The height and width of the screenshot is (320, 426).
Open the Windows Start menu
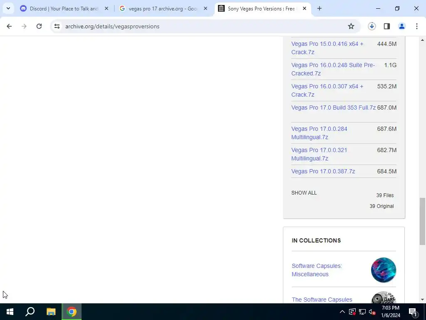pyautogui.click(x=10, y=312)
